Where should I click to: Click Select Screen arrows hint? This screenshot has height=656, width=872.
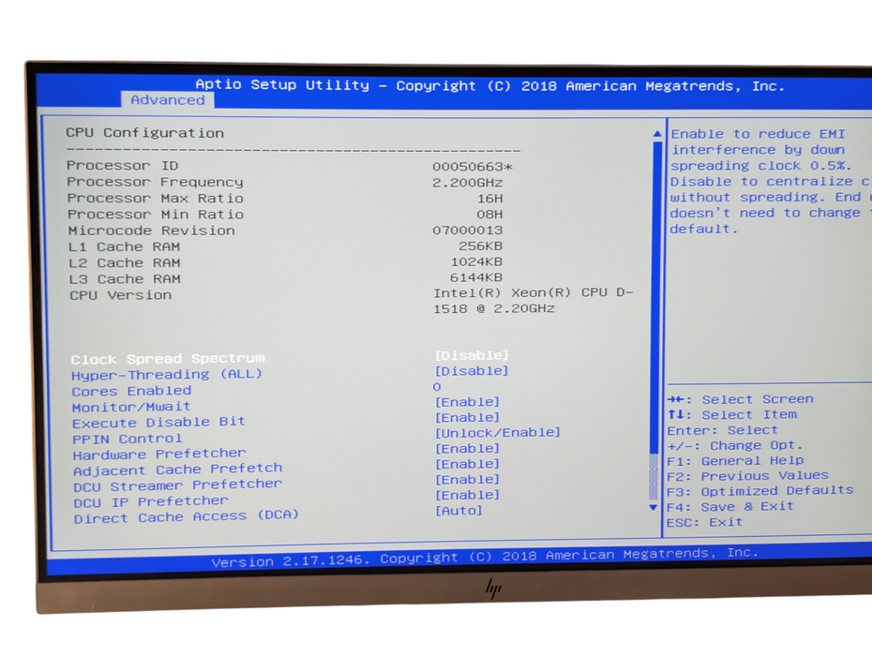click(x=740, y=399)
